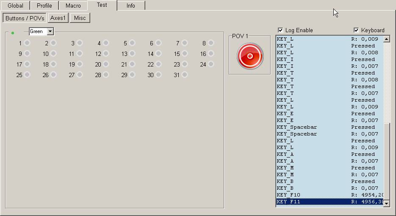Click the red POV 1 hat indicator
Viewport: 396px width, 216px height.
(250, 56)
